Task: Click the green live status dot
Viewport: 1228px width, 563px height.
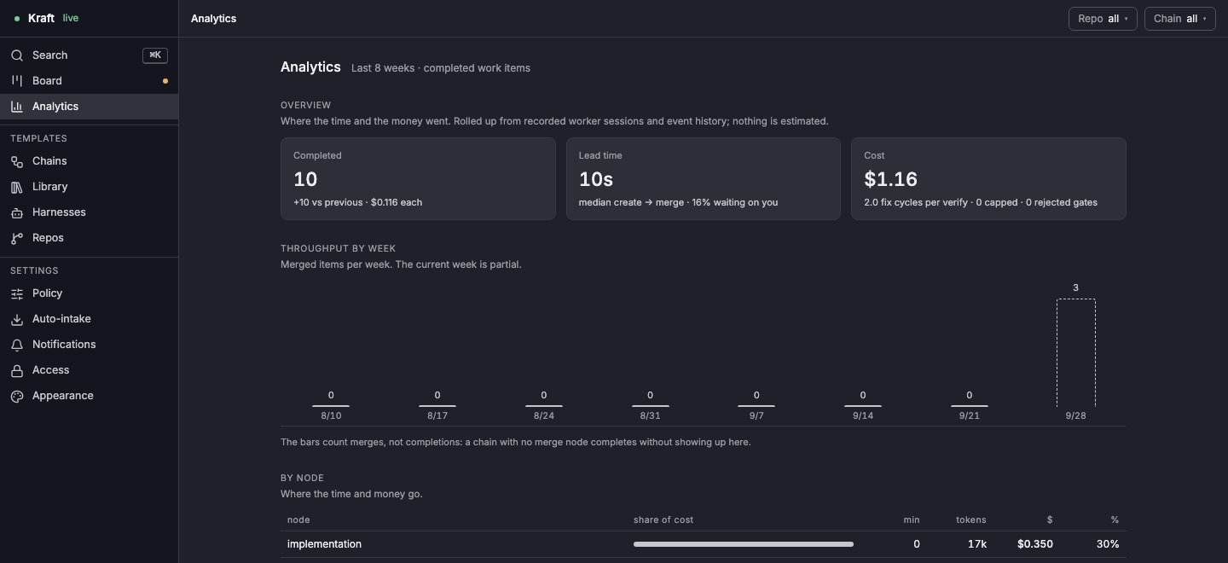Action: (17, 19)
